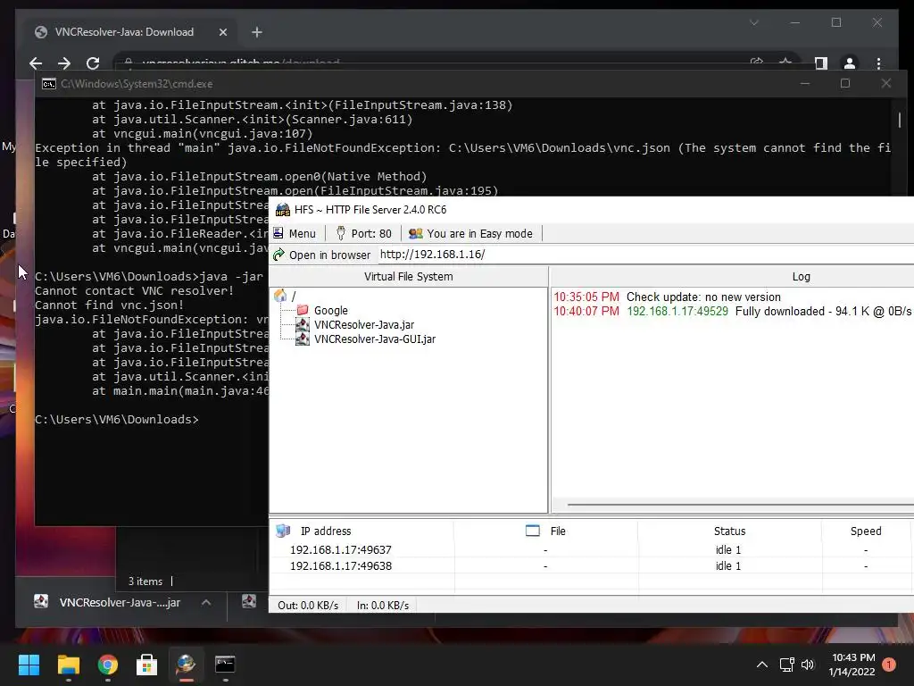914x686 pixels.
Task: Click the HFS title bar app icon
Action: 283,209
